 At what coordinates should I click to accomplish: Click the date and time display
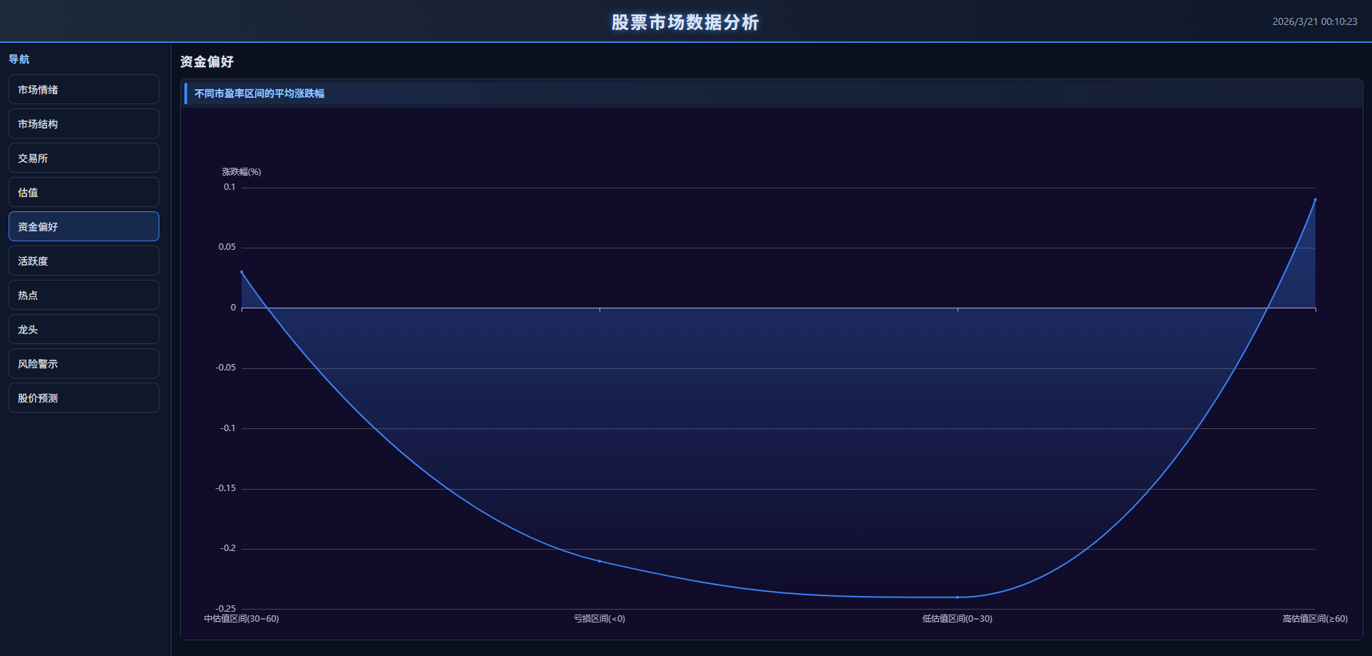pos(1314,22)
